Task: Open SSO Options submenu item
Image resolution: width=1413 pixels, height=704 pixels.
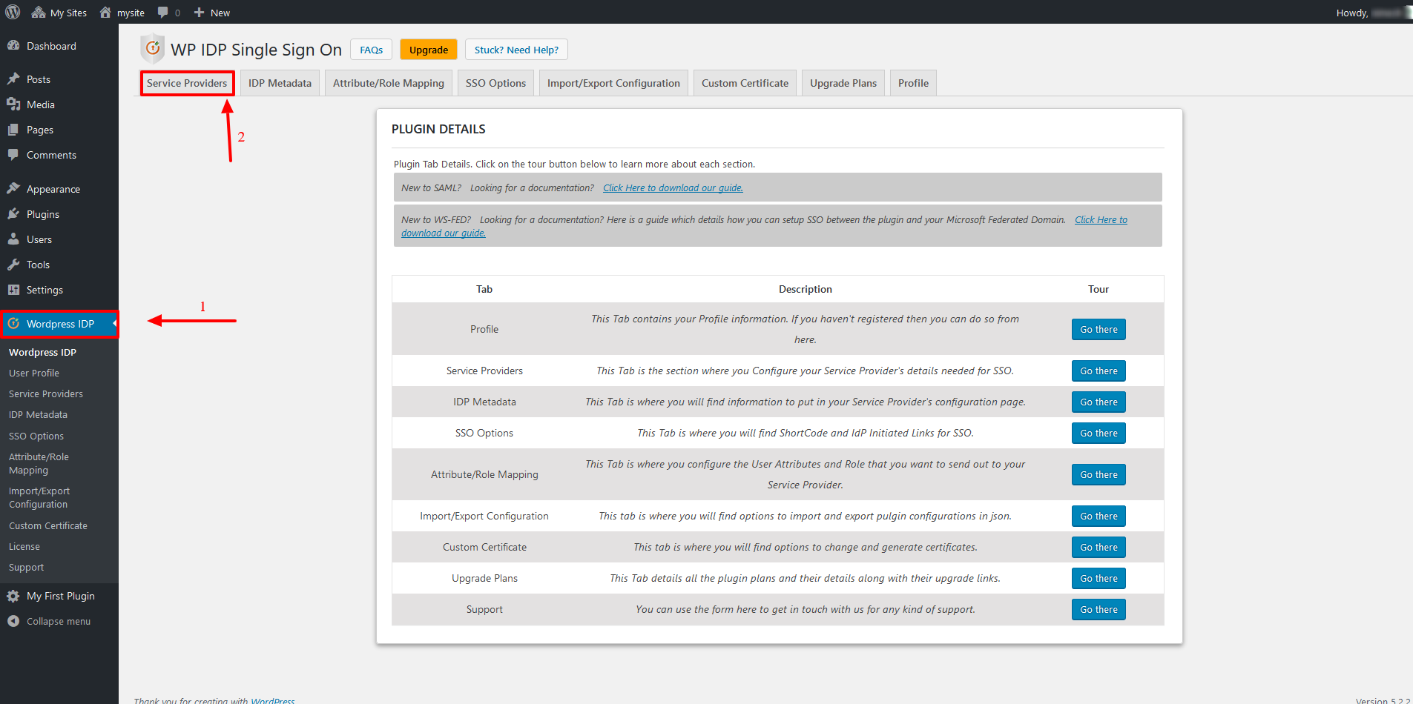Action: 36,436
